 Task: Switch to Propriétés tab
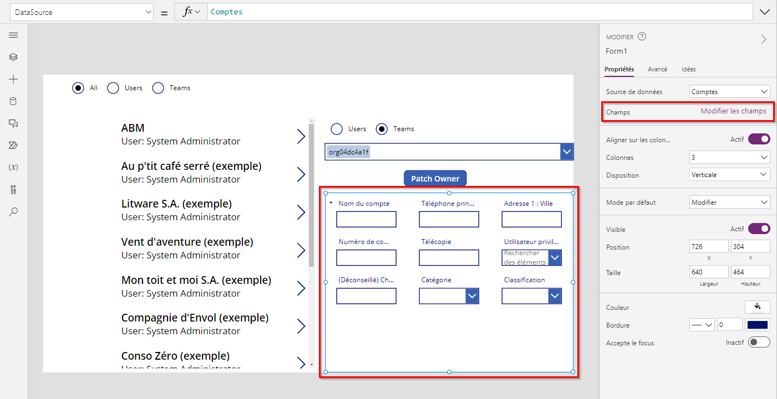tap(619, 69)
